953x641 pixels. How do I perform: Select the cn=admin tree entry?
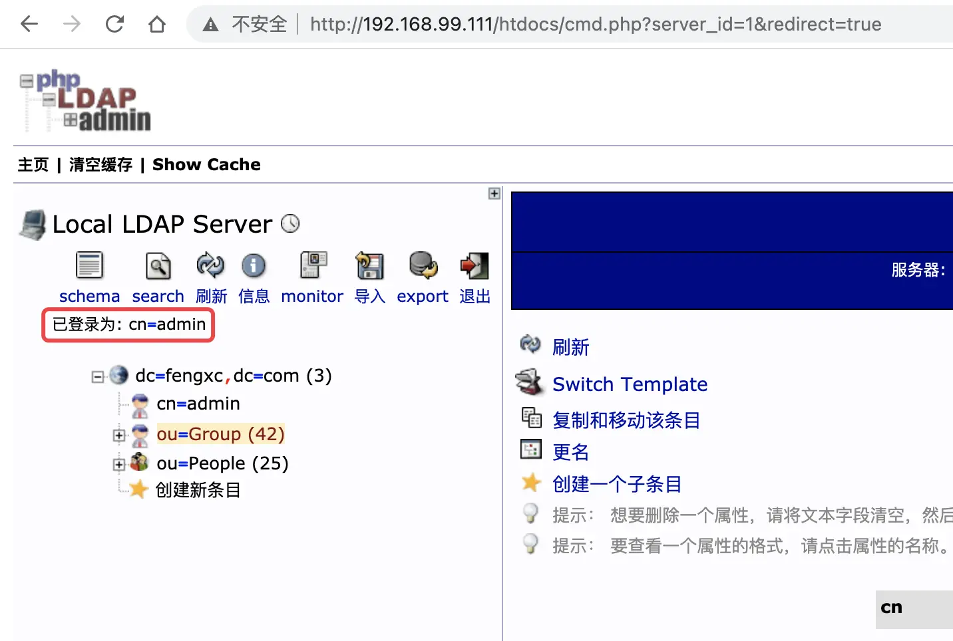click(198, 404)
